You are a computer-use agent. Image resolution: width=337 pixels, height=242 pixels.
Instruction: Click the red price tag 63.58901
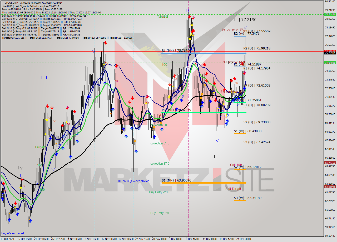click(330, 187)
